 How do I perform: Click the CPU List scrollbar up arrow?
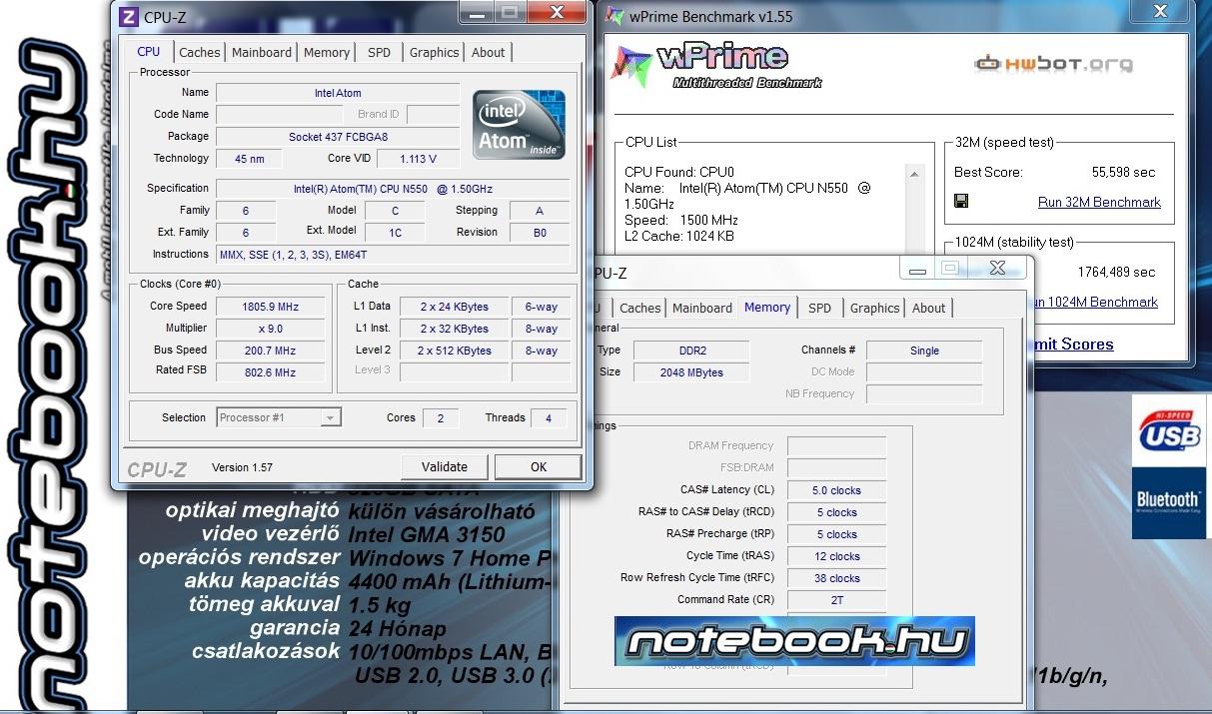point(915,174)
